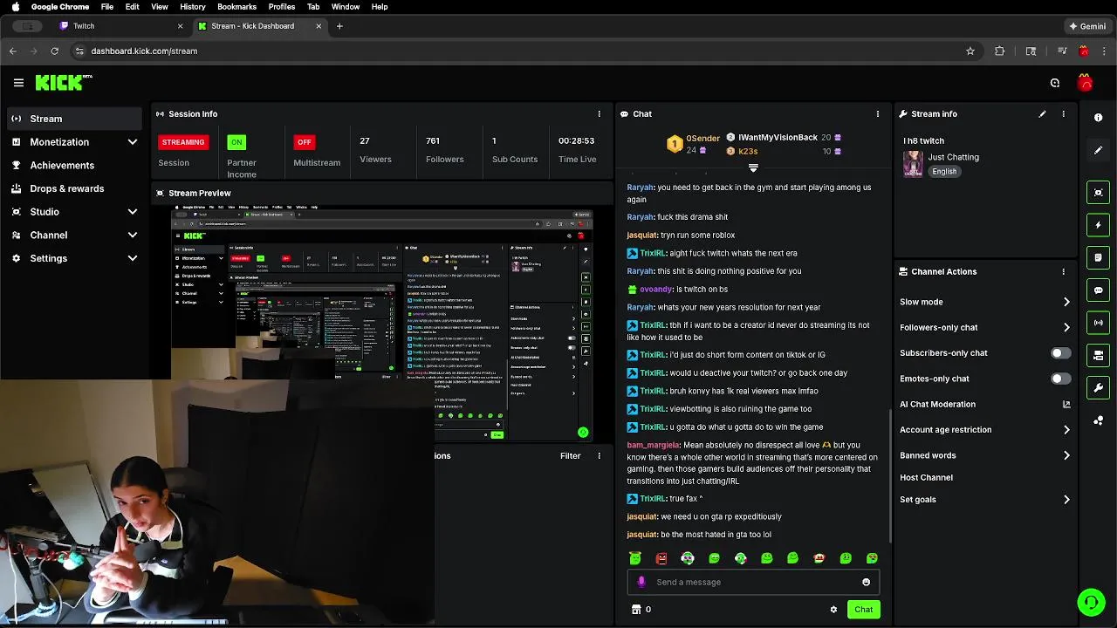Screen dimensions: 1117x628
Task: Open the Chat panel three-dot menu
Action: [878, 114]
